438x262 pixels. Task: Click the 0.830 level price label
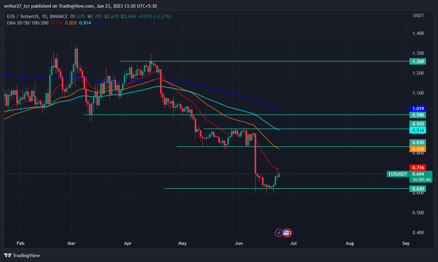click(x=418, y=143)
